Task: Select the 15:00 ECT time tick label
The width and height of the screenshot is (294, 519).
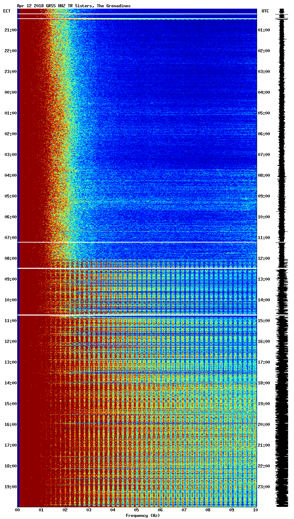Action: (10, 404)
